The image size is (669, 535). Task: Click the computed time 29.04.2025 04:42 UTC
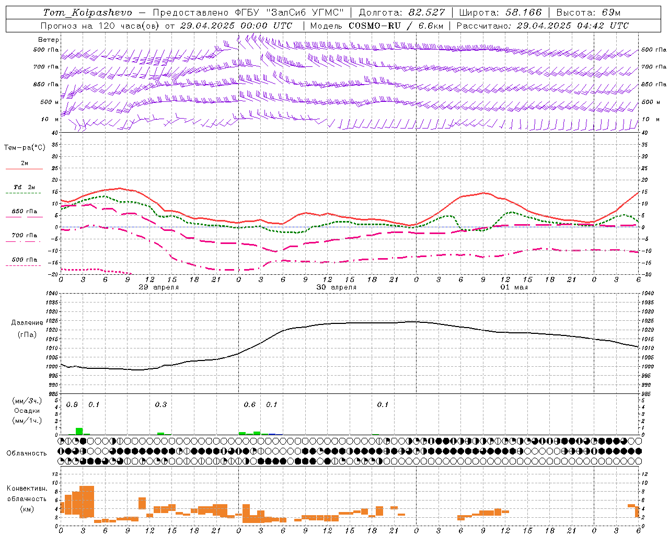click(x=573, y=26)
